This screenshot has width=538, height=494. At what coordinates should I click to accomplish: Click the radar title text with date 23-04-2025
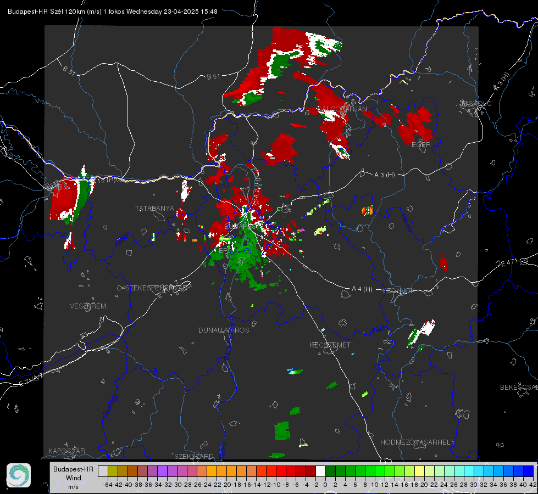tap(113, 12)
